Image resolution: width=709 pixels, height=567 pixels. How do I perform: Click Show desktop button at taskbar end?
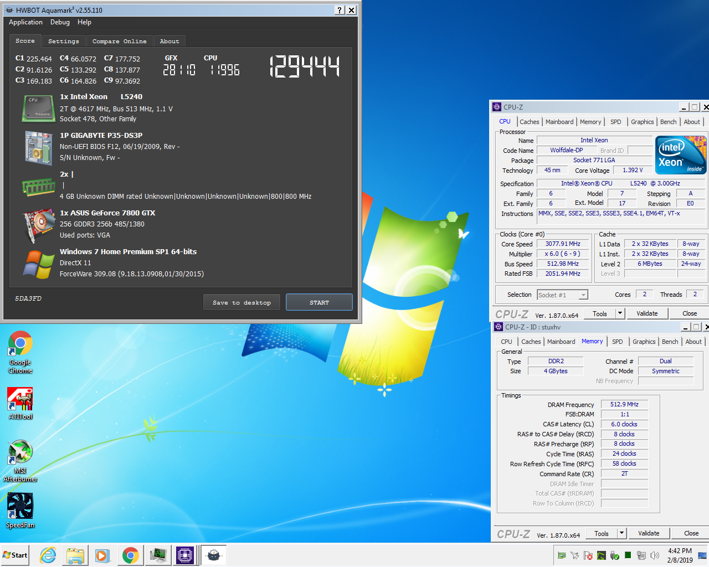click(x=702, y=555)
